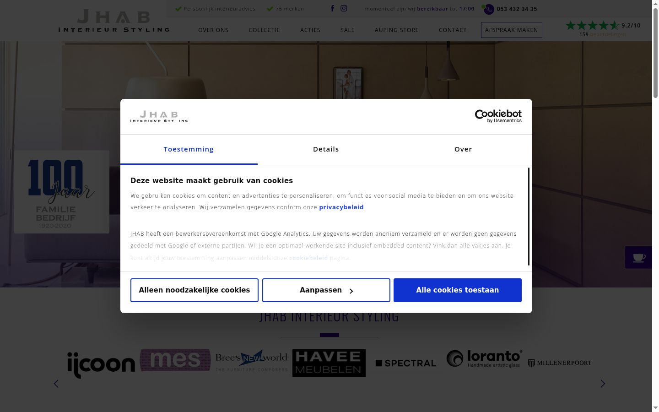The height and width of the screenshot is (412, 659).
Task: Click the purple phone call icon
Action: point(489,9)
